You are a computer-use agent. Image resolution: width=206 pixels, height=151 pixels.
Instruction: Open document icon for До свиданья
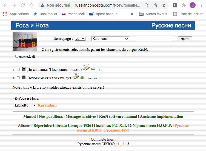24,69
